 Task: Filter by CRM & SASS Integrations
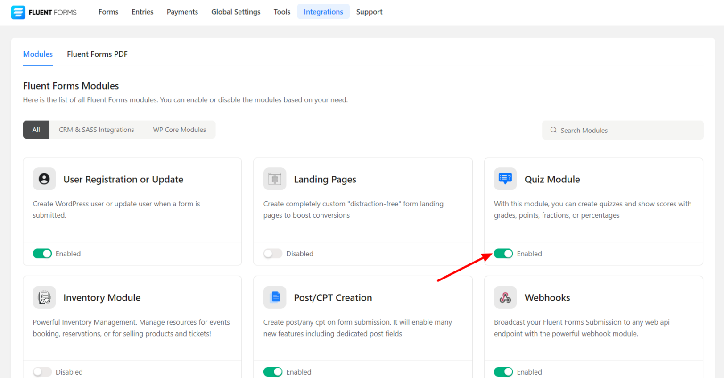point(96,129)
